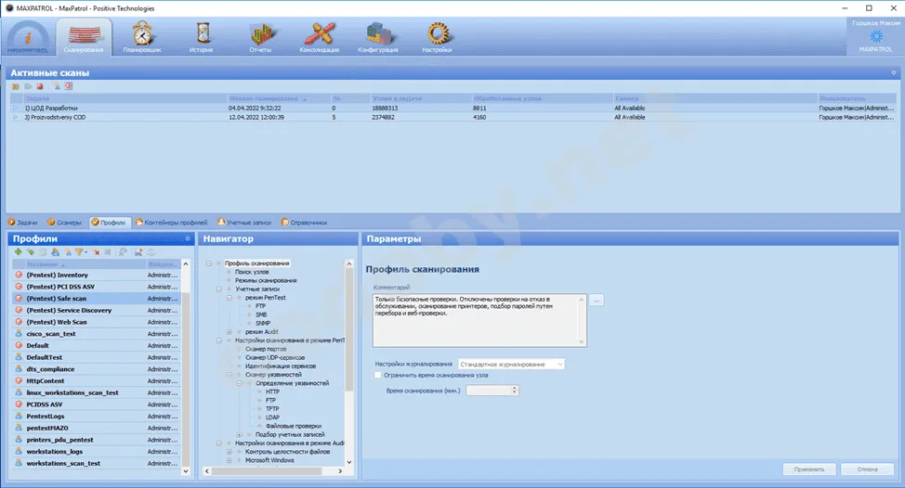Open the История hourglass icon
The height and width of the screenshot is (488, 905).
[202, 35]
